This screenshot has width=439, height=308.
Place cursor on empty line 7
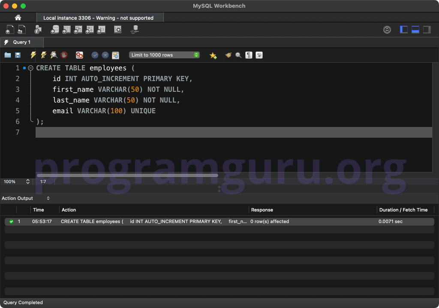234,132
